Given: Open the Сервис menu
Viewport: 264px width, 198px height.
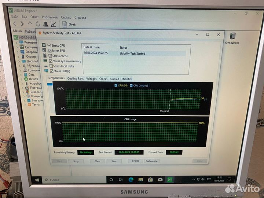Looking at the screenshot, I should pyautogui.click(x=66, y=17).
